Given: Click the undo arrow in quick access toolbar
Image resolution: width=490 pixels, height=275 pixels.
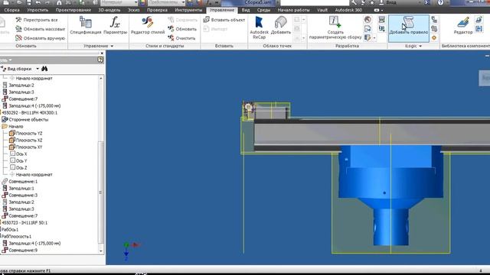Looking at the screenshot, I should point(38,2).
